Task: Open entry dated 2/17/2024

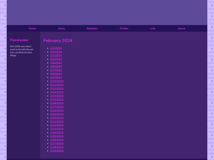Action: (x=57, y=107)
